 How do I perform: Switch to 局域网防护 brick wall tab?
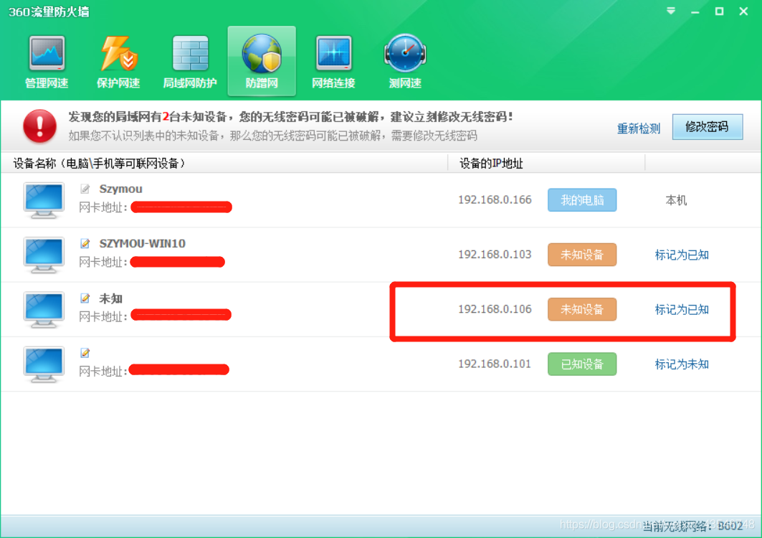[x=190, y=61]
